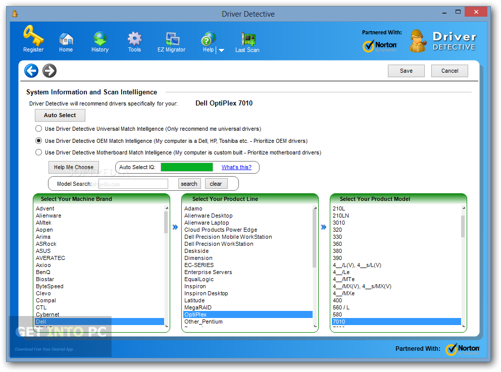501x372 pixels.
Task: Select Cloud Products Power Edge line
Action: click(221, 230)
